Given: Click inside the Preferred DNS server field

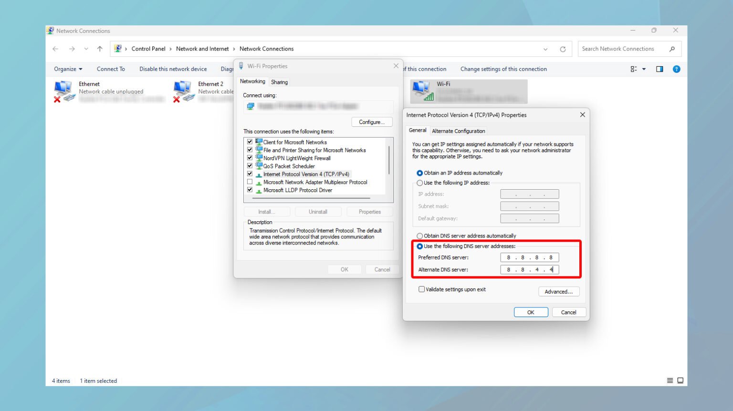Looking at the screenshot, I should [x=530, y=257].
